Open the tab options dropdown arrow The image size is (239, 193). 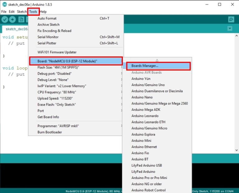[230, 28]
